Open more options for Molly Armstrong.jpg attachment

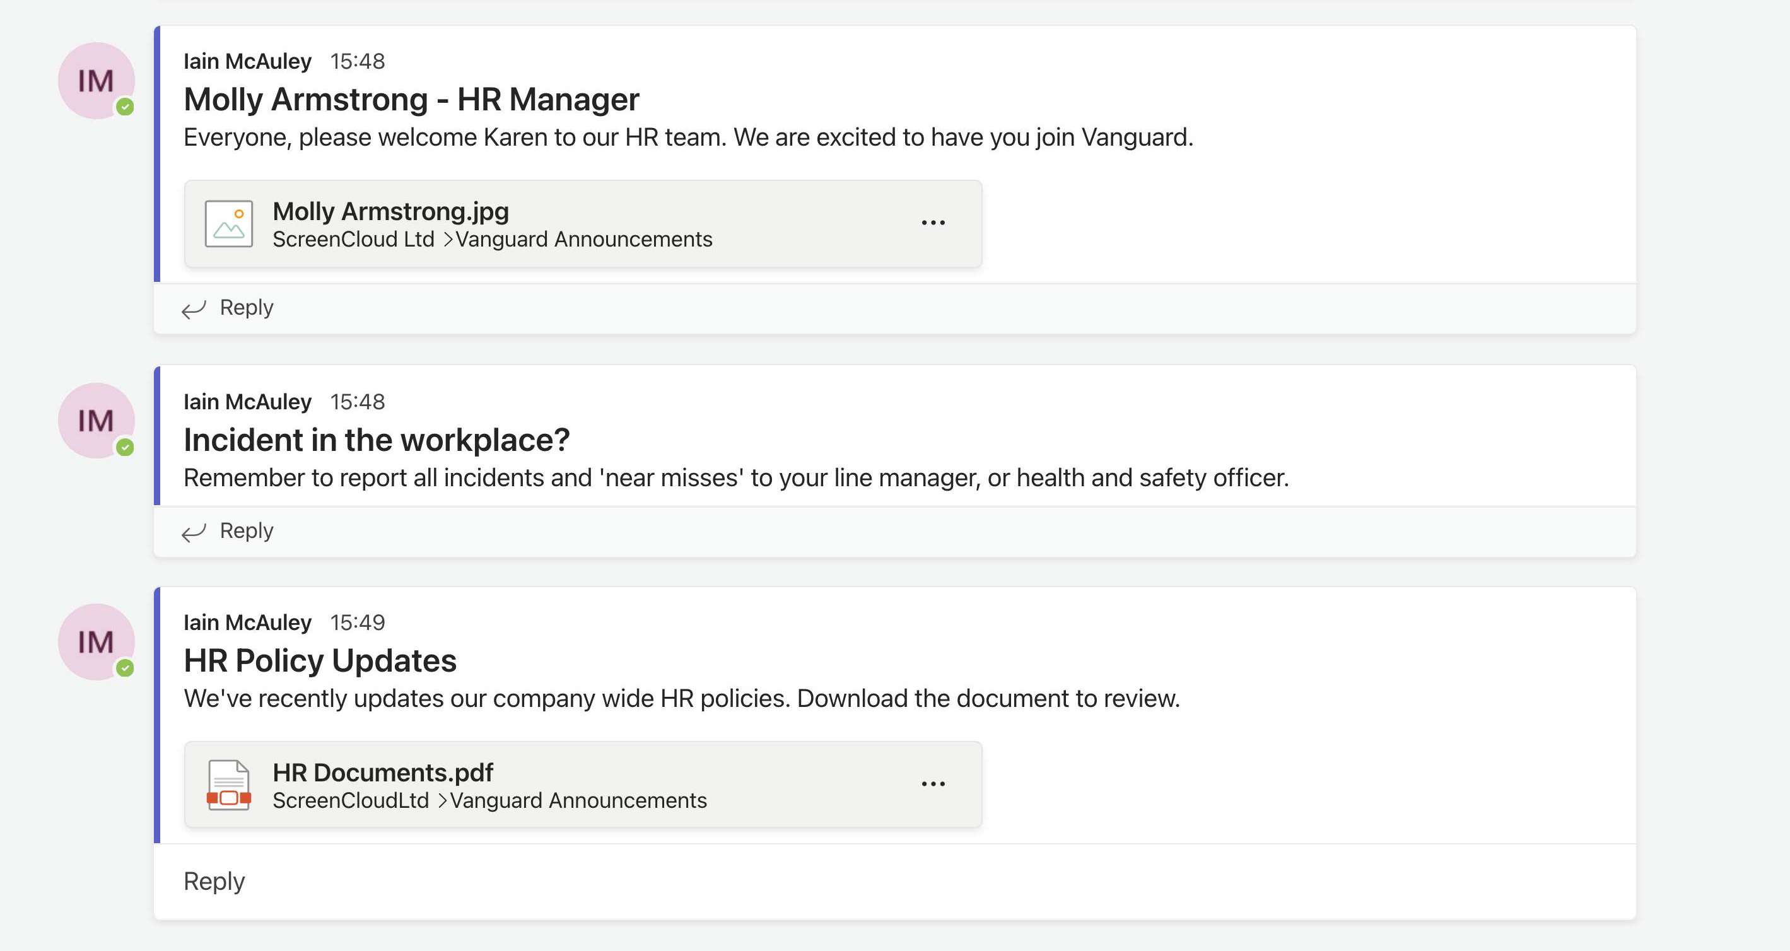(932, 223)
